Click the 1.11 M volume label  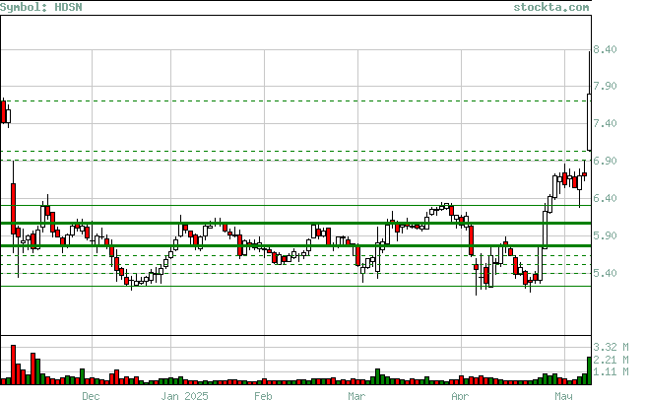[x=611, y=371]
